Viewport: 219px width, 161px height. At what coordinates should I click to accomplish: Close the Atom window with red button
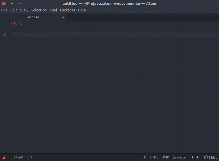pyautogui.click(x=4, y=4)
